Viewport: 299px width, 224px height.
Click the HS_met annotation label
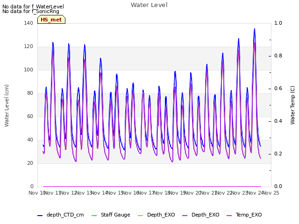pos(51,20)
